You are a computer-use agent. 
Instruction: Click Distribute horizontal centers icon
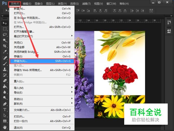coord(137,11)
